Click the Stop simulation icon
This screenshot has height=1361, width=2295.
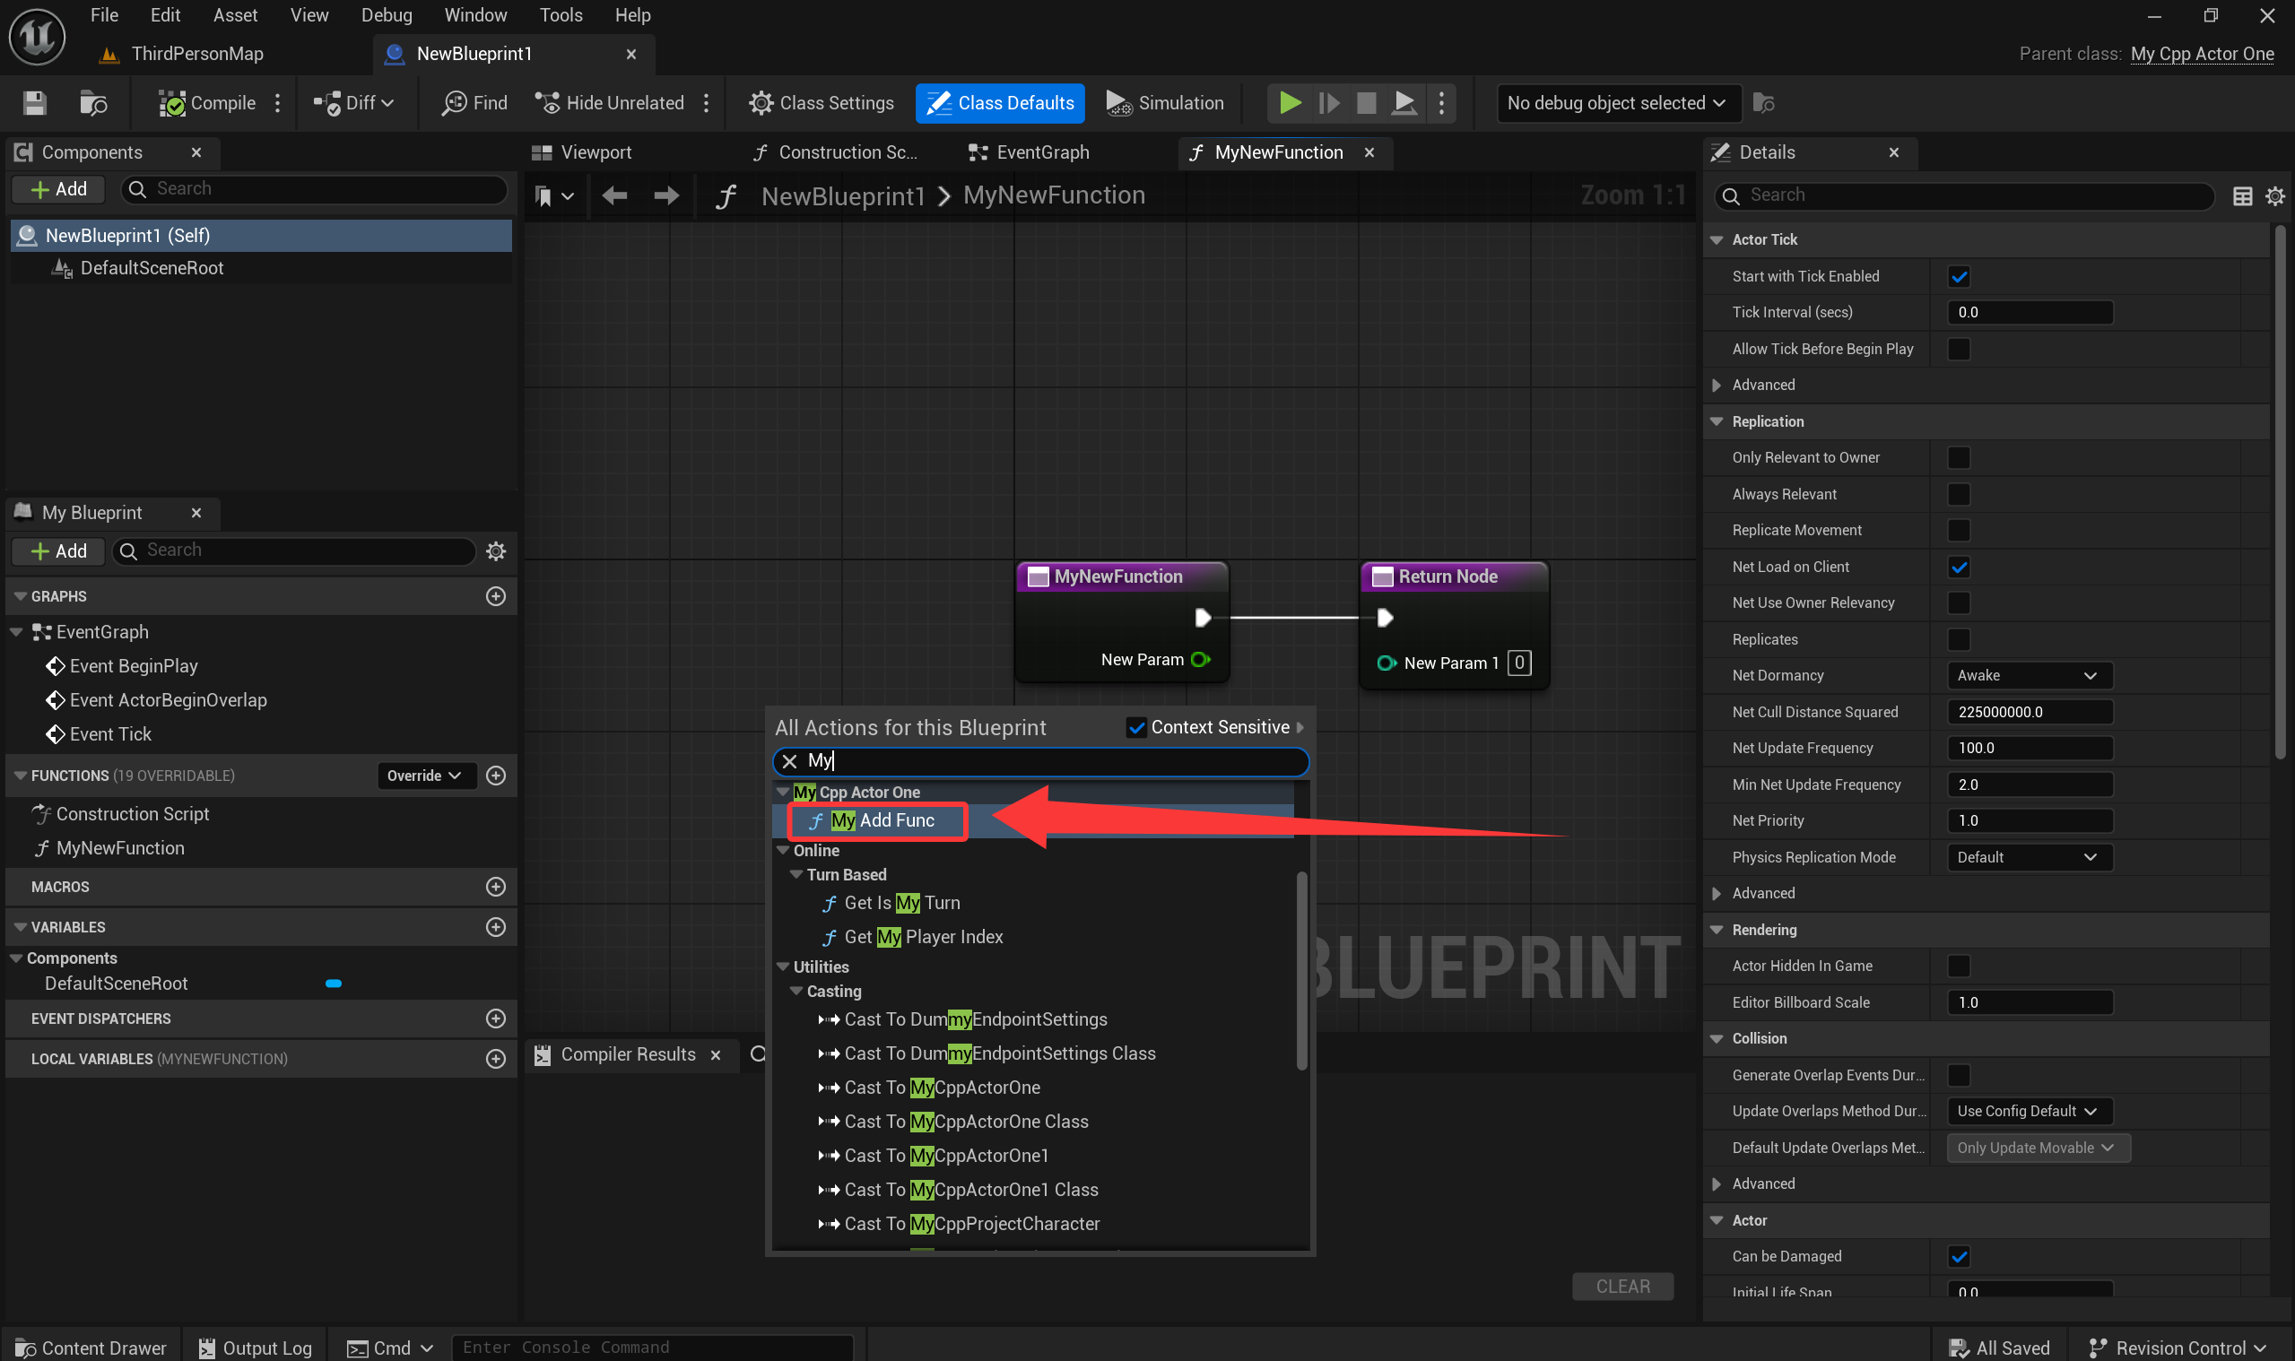click(1366, 103)
